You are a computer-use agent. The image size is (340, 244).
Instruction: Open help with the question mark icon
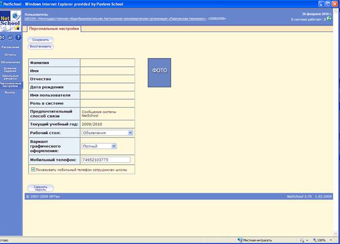[x=18, y=38]
